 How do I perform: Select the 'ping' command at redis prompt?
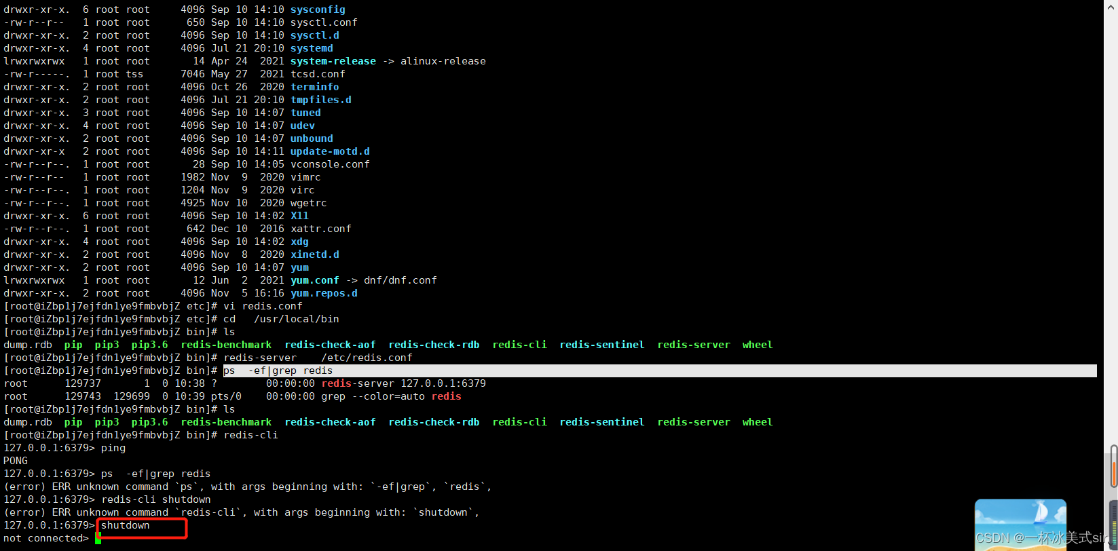click(113, 448)
